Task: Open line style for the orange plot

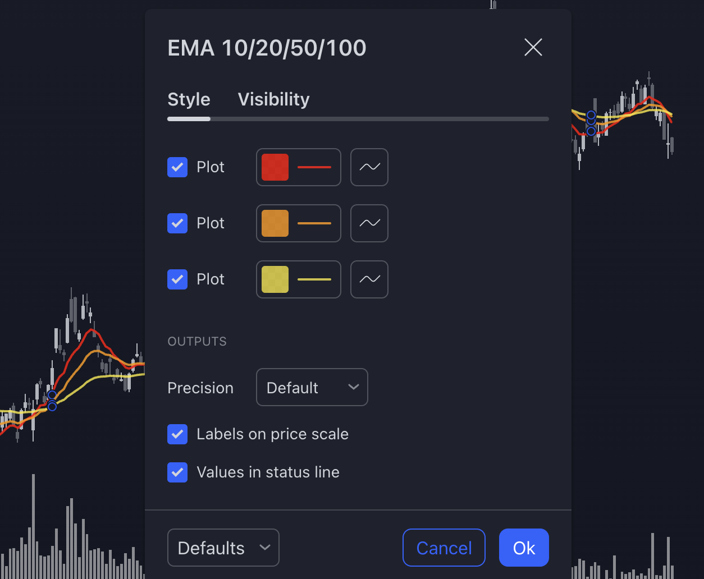Action: (369, 223)
